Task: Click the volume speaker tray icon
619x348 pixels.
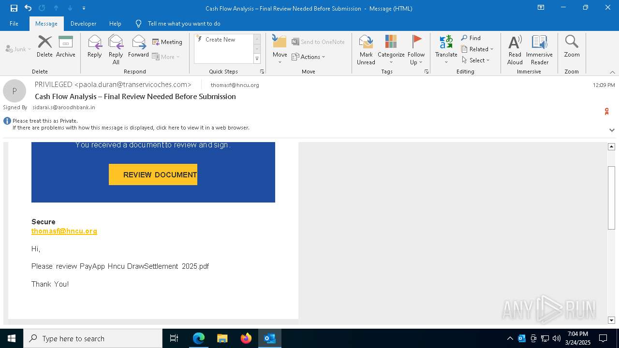Action: 557,338
